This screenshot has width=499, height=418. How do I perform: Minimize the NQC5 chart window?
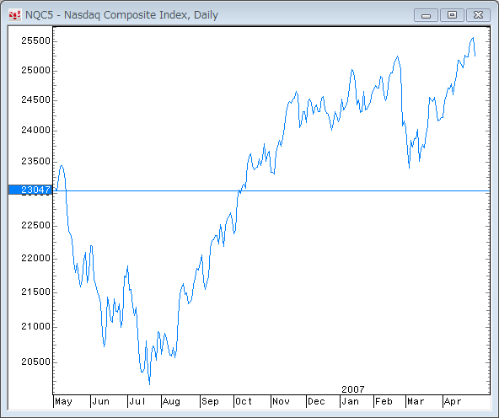pyautogui.click(x=426, y=15)
